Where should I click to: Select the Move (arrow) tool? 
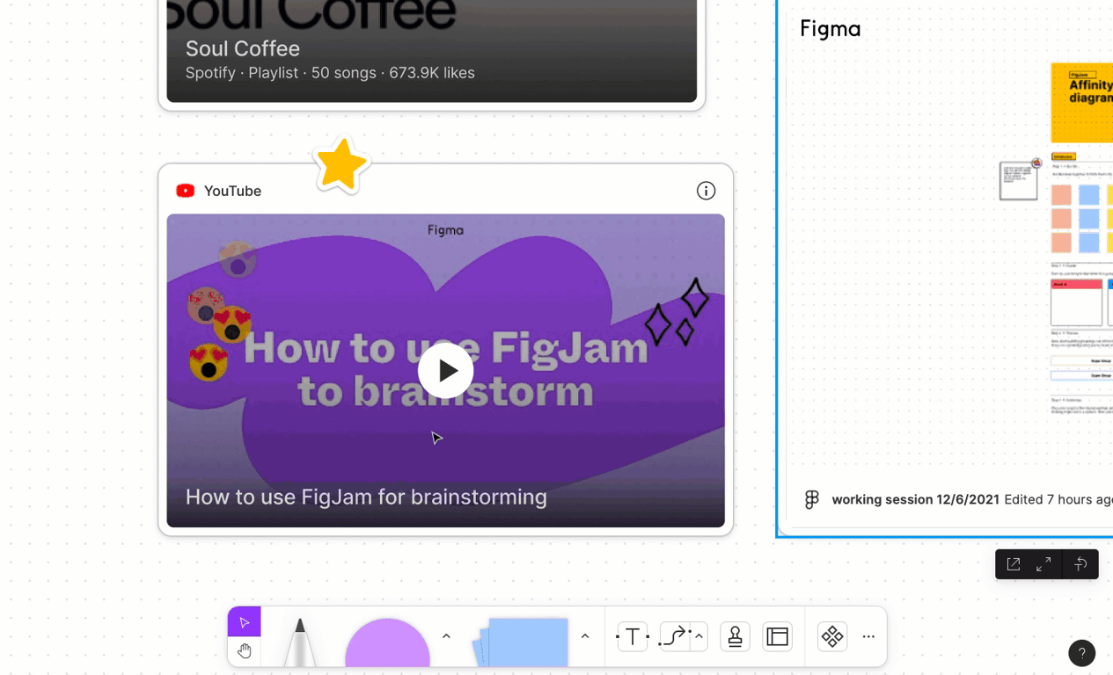(245, 622)
